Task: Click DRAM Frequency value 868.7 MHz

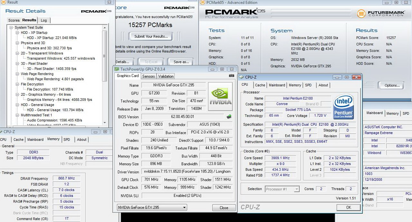Action: (66, 179)
